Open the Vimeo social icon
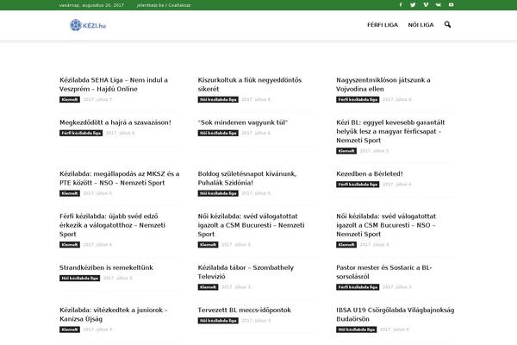Viewport: 517px width, 345px height. pos(426,5)
